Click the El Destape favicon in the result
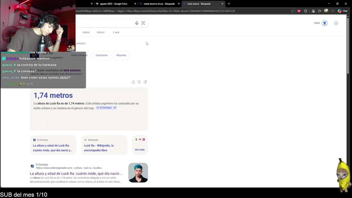Screen dimensions: 352x198 pos(32,166)
